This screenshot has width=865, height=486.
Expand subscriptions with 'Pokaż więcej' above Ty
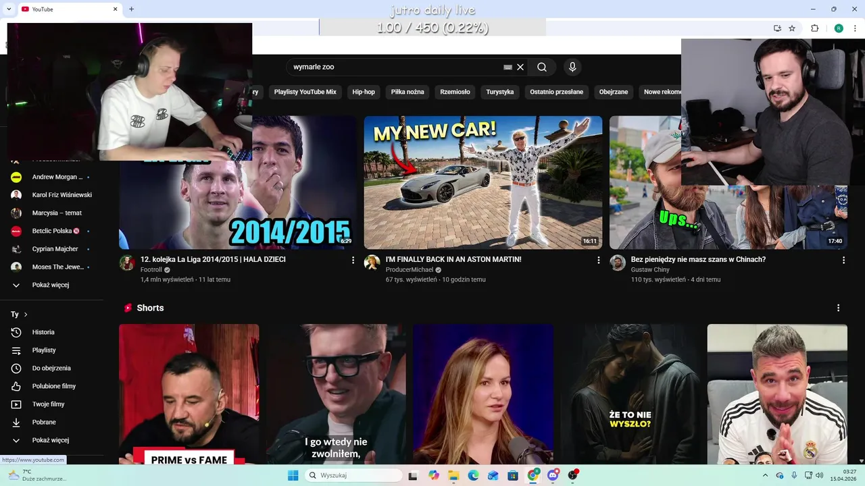coord(51,285)
